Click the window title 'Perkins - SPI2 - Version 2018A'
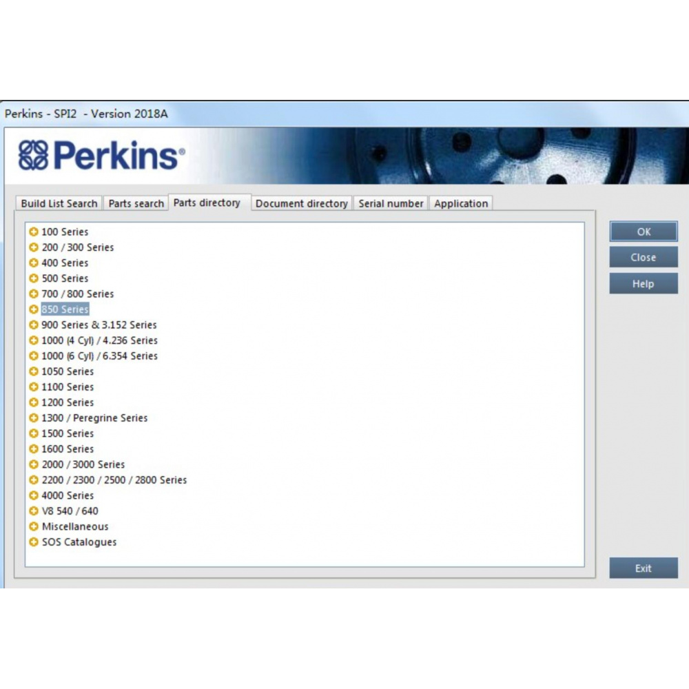 (86, 114)
